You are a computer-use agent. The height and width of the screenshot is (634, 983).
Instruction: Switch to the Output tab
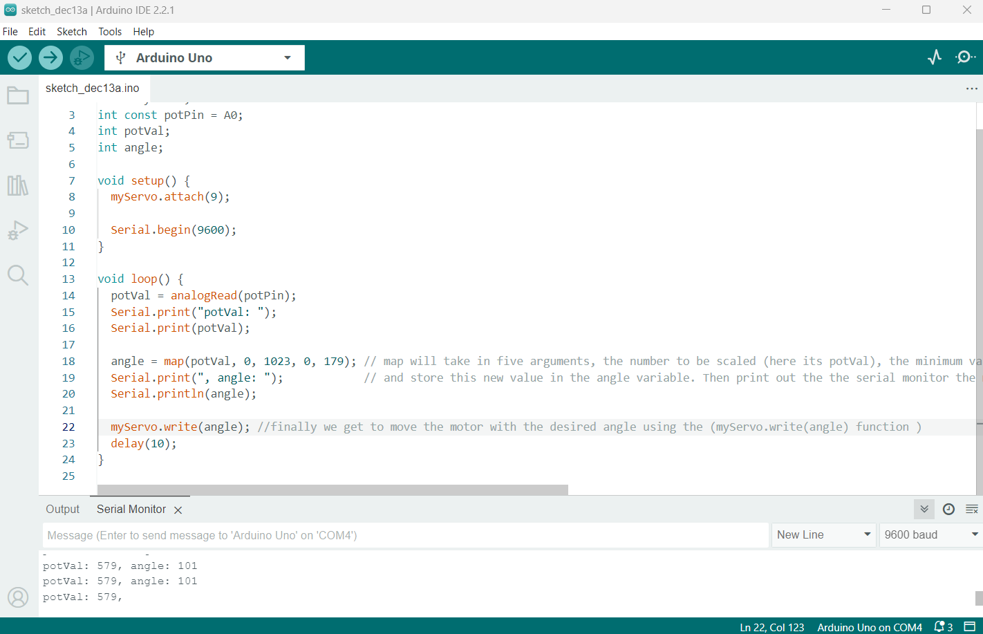click(63, 510)
